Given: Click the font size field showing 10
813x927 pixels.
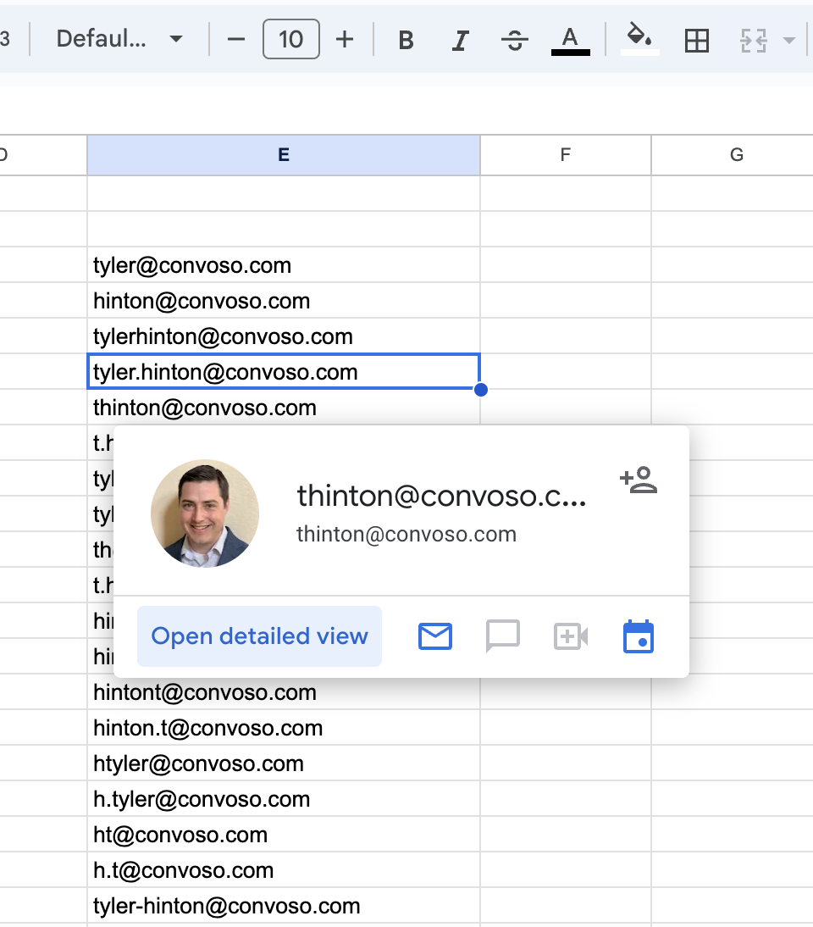Looking at the screenshot, I should (291, 39).
